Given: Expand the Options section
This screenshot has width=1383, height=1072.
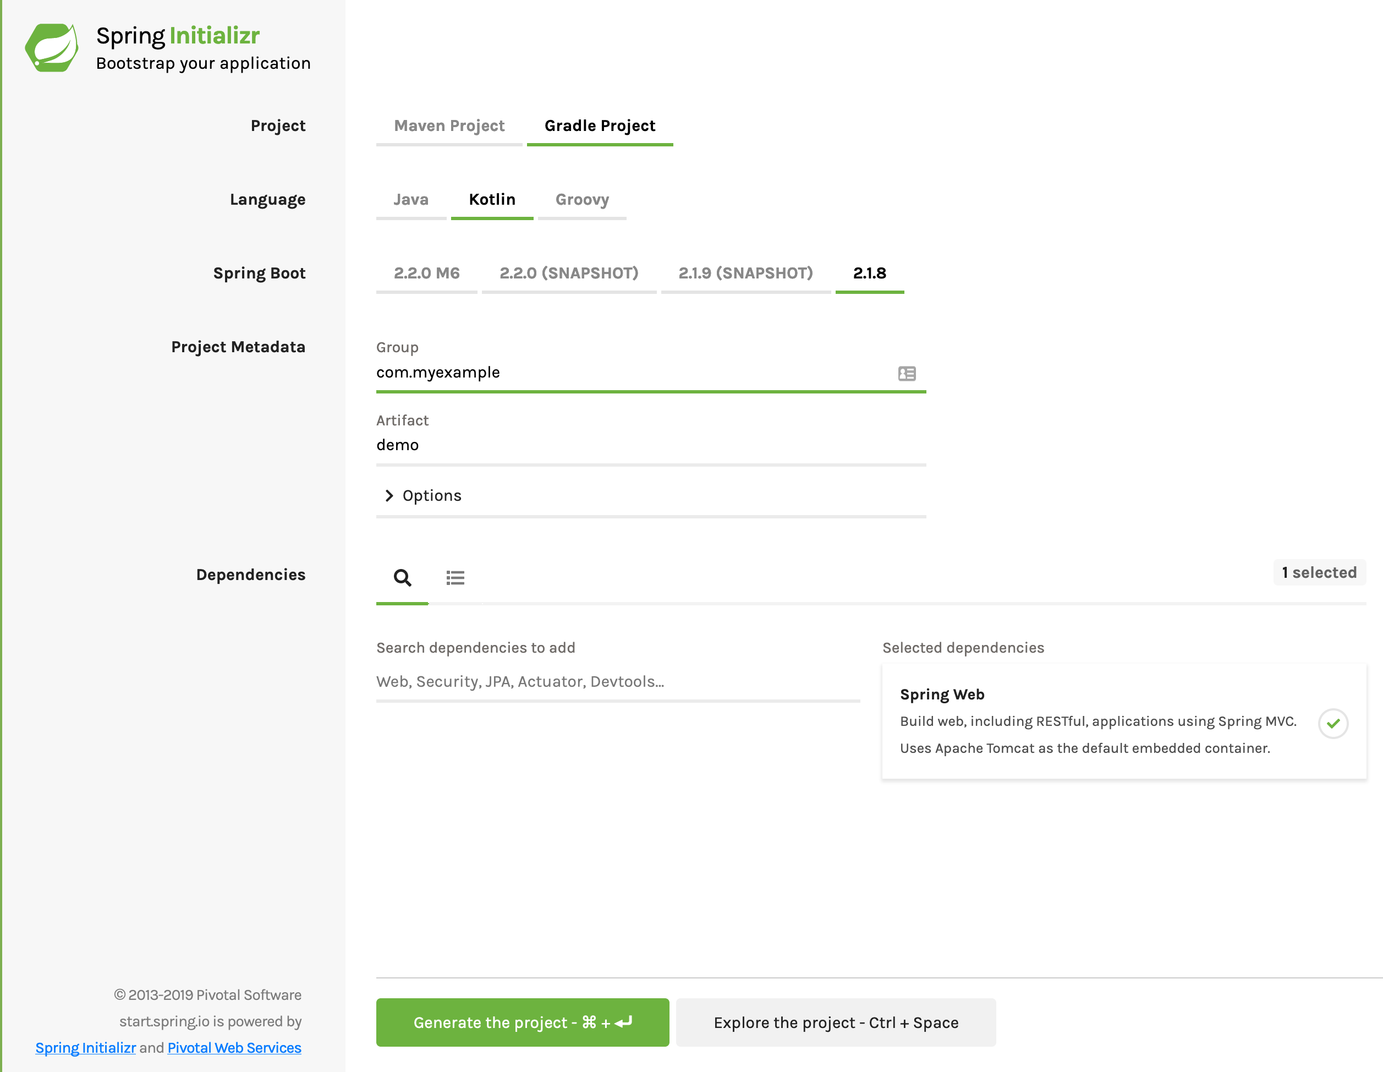Looking at the screenshot, I should 423,495.
